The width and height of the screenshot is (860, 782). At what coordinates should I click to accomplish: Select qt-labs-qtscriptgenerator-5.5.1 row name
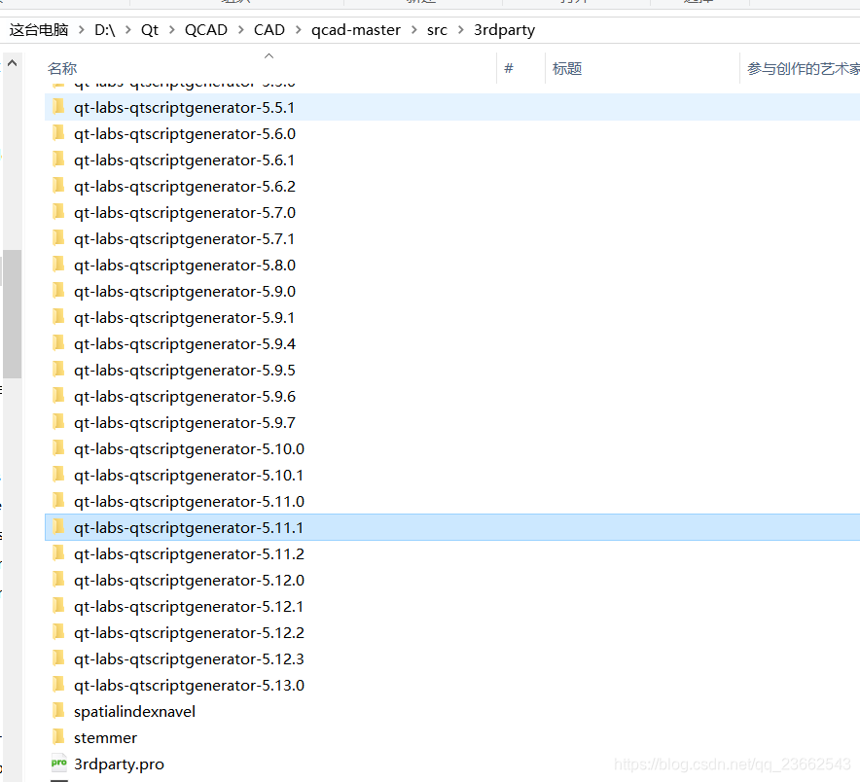pos(184,108)
